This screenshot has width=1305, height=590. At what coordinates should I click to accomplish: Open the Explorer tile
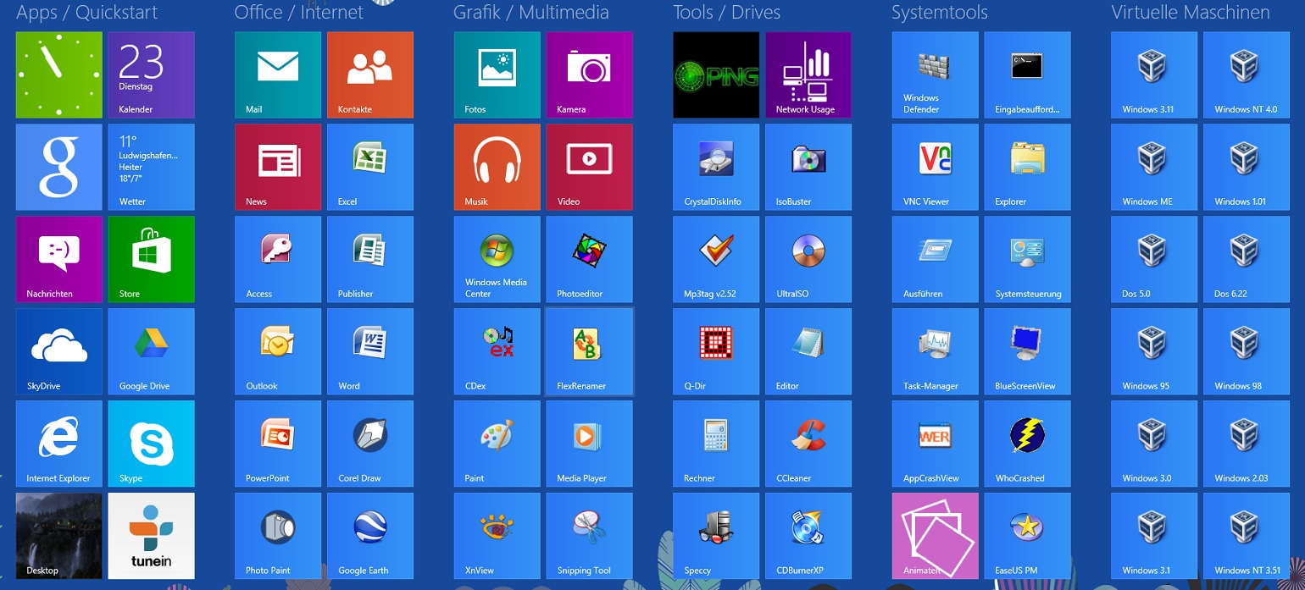(x=1028, y=167)
